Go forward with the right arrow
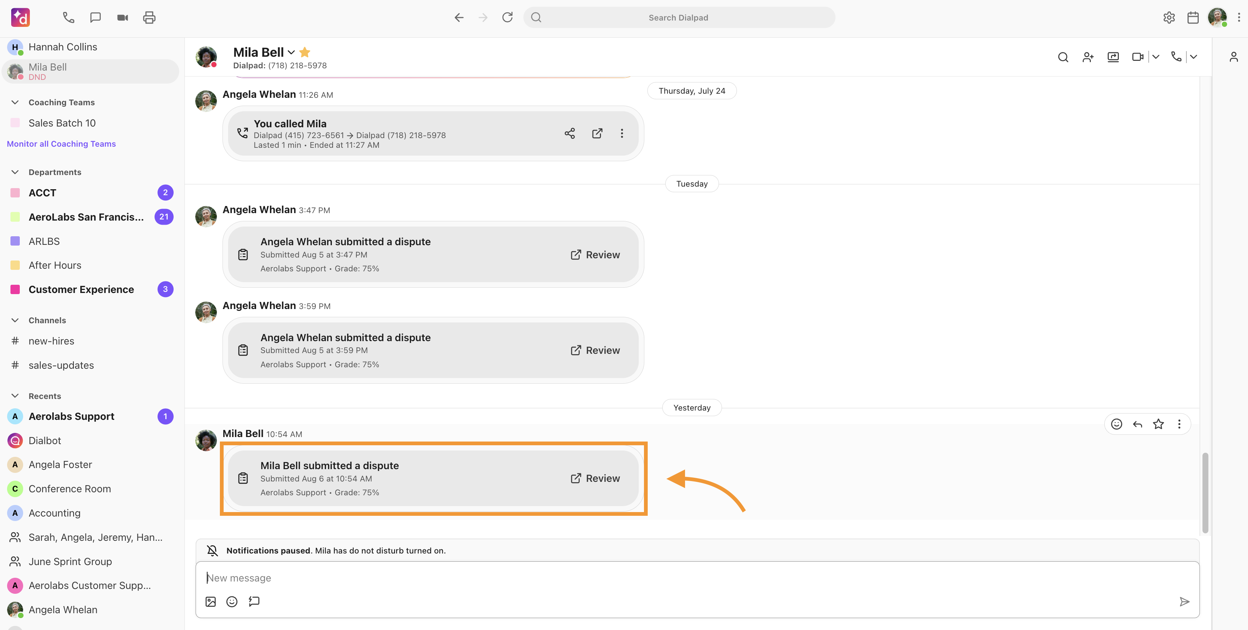1248x630 pixels. 483,18
